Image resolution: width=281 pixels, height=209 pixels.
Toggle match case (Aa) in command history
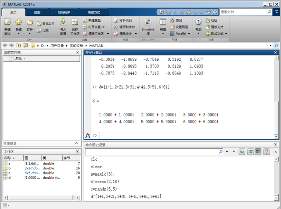242,152
